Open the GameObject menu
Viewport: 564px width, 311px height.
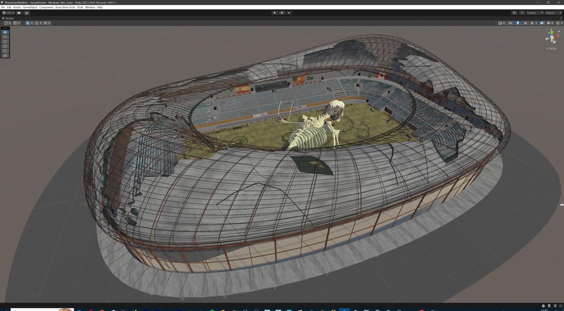click(x=30, y=7)
